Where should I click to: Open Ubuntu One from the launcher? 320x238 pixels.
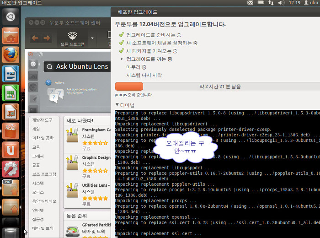tap(11, 150)
